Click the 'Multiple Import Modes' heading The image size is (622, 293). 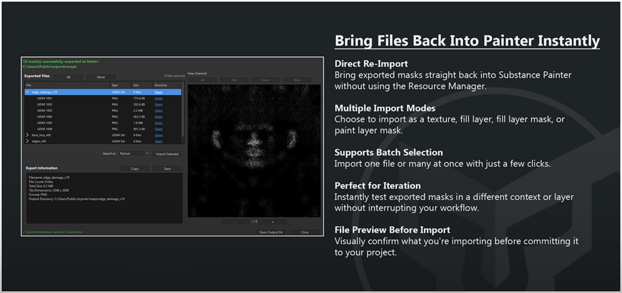click(385, 108)
